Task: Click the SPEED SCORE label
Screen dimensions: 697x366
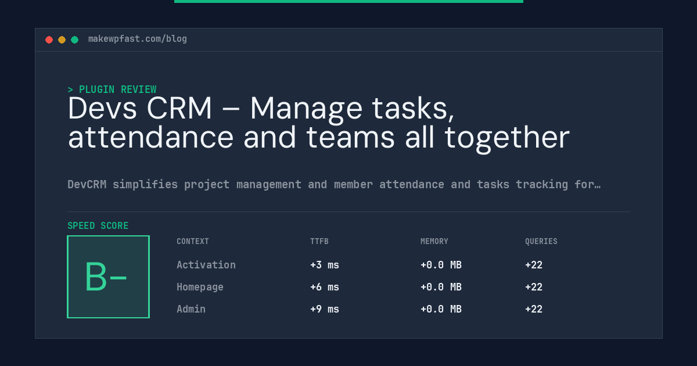Action: click(x=98, y=226)
